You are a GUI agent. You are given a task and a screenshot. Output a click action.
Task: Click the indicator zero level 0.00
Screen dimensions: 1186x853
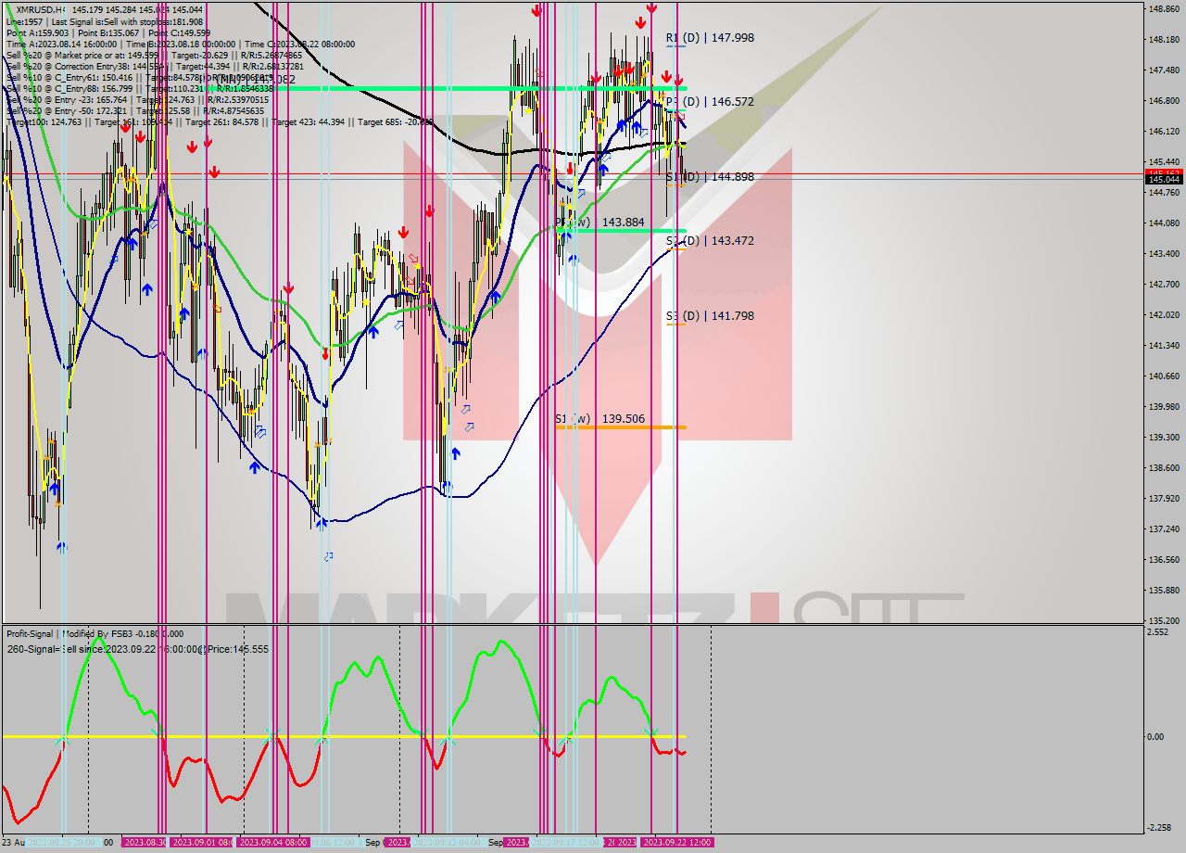(x=1155, y=737)
